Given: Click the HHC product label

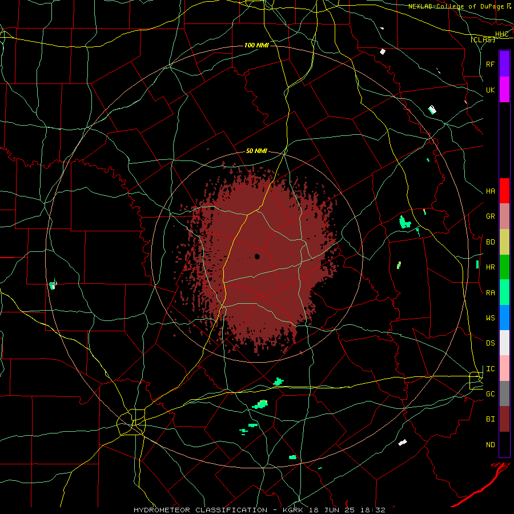Looking at the screenshot, I should click(501, 34).
